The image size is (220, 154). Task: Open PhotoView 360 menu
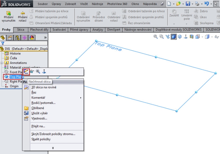point(117,4)
